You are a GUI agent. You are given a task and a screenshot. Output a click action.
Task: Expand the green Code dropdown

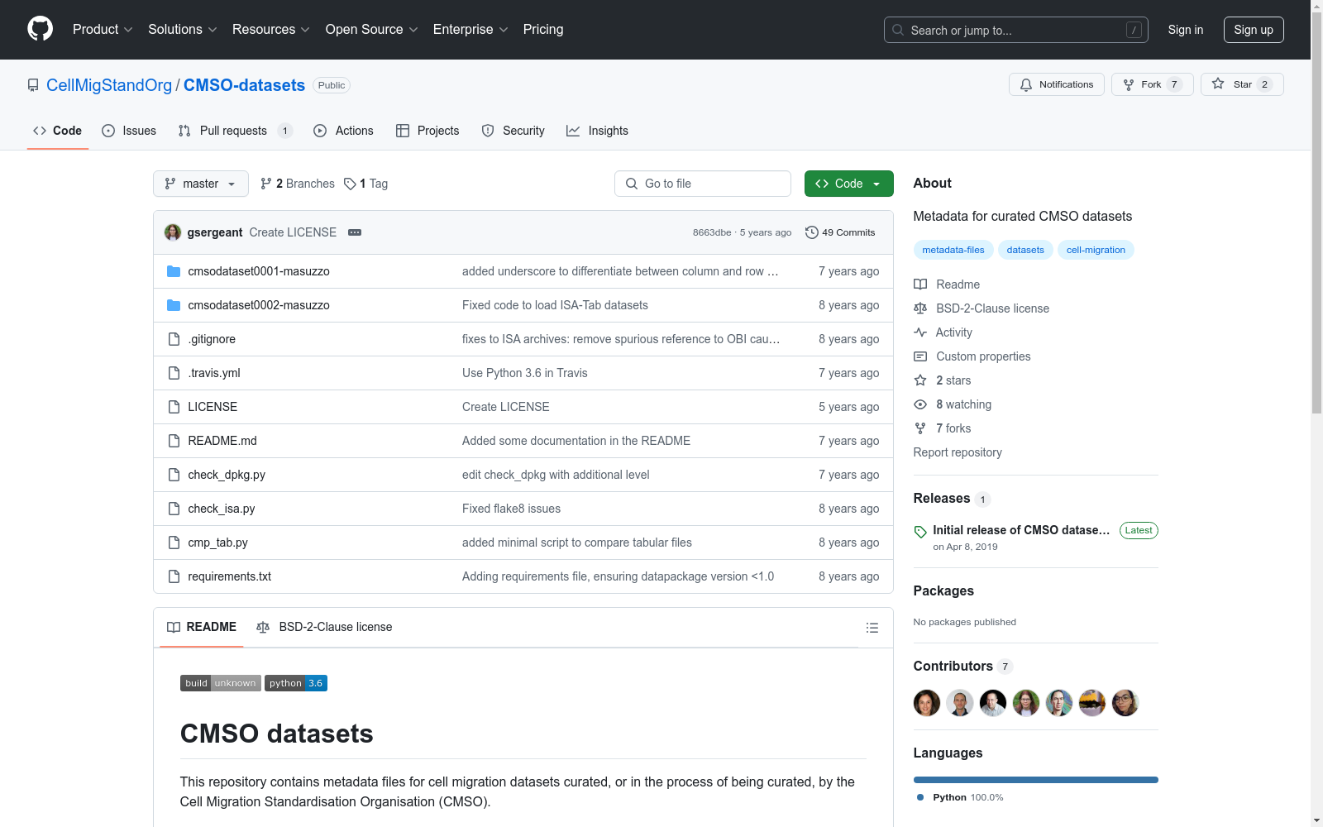[x=848, y=184]
